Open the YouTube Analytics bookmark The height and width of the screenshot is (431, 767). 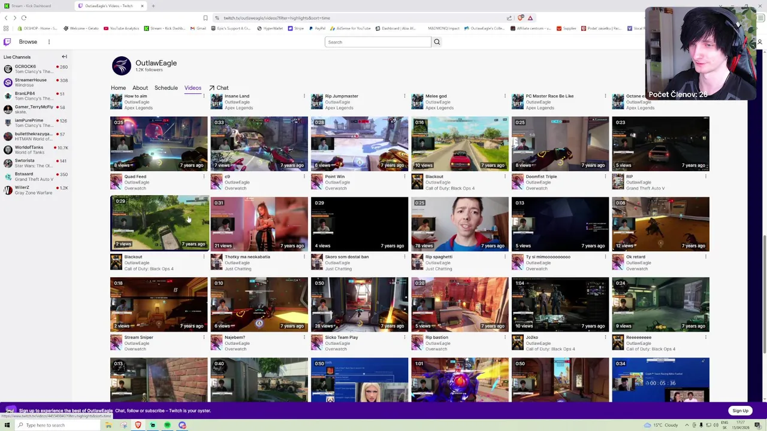click(121, 28)
